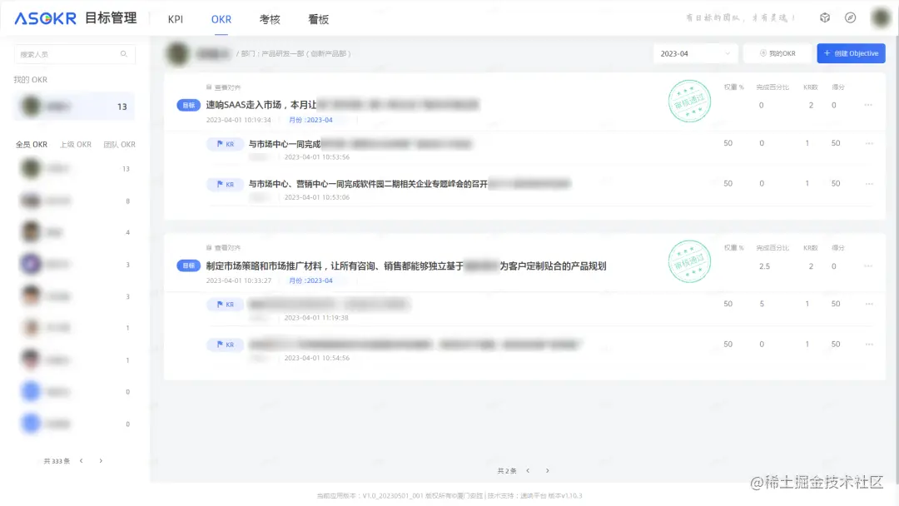Click KR flag tag dated 10:54:56
The height and width of the screenshot is (506, 899).
point(225,345)
